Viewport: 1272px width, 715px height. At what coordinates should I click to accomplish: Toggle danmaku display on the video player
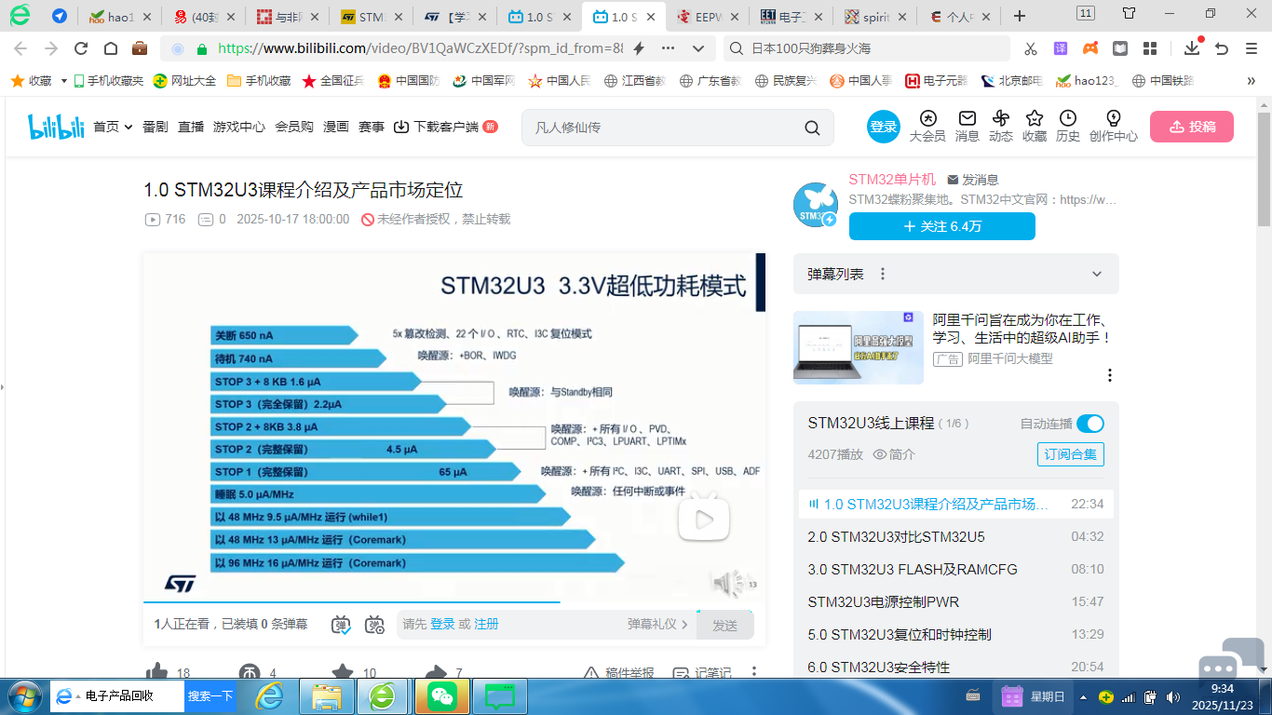point(342,625)
